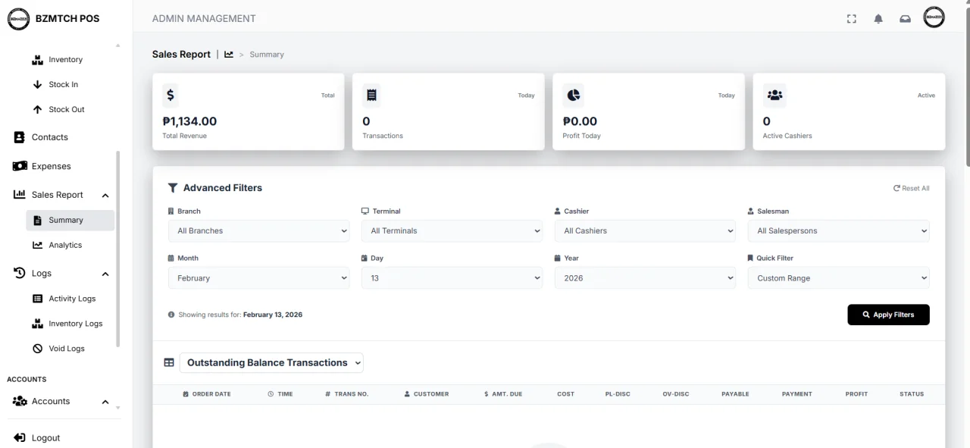The image size is (970, 448).
Task: Collapse the Accounts menu chevron
Action: coord(105,402)
